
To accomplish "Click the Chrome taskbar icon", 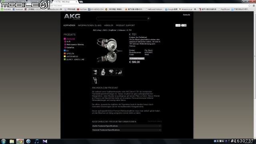I will click(x=20, y=141).
